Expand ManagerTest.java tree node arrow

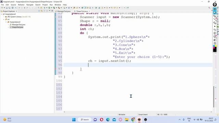click(8, 25)
